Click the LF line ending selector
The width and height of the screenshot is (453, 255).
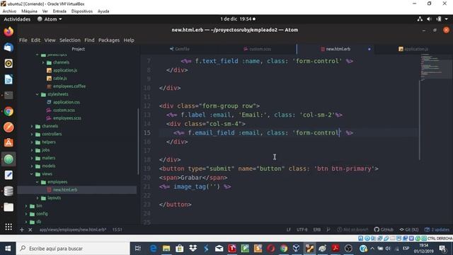point(289,229)
